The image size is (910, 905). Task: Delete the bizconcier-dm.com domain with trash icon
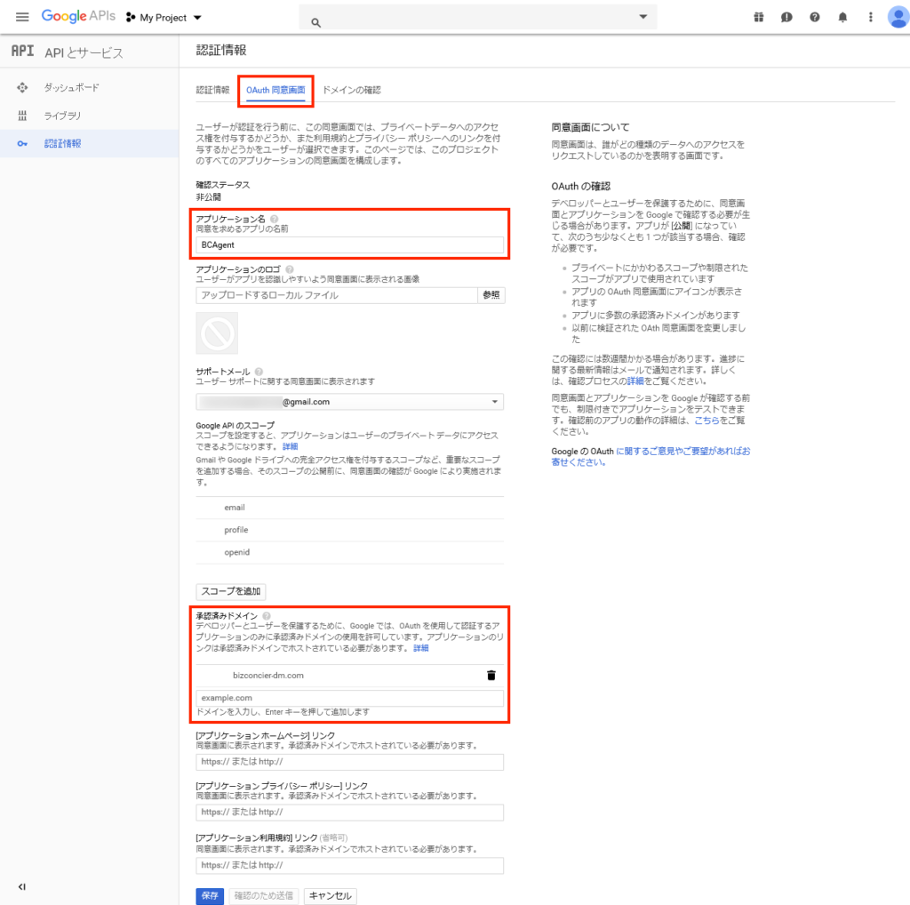pos(491,676)
